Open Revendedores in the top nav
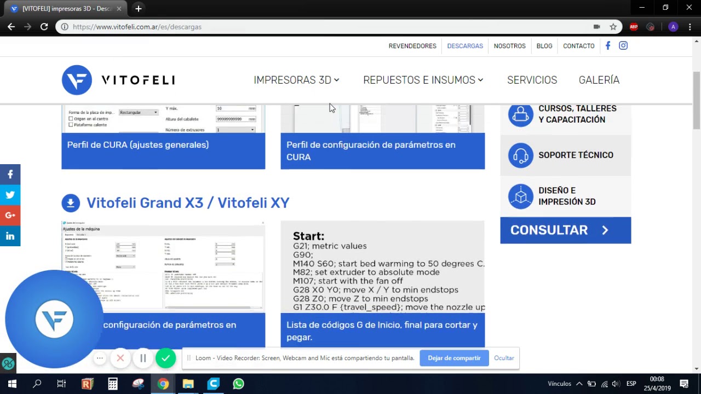Image resolution: width=701 pixels, height=394 pixels. [412, 46]
